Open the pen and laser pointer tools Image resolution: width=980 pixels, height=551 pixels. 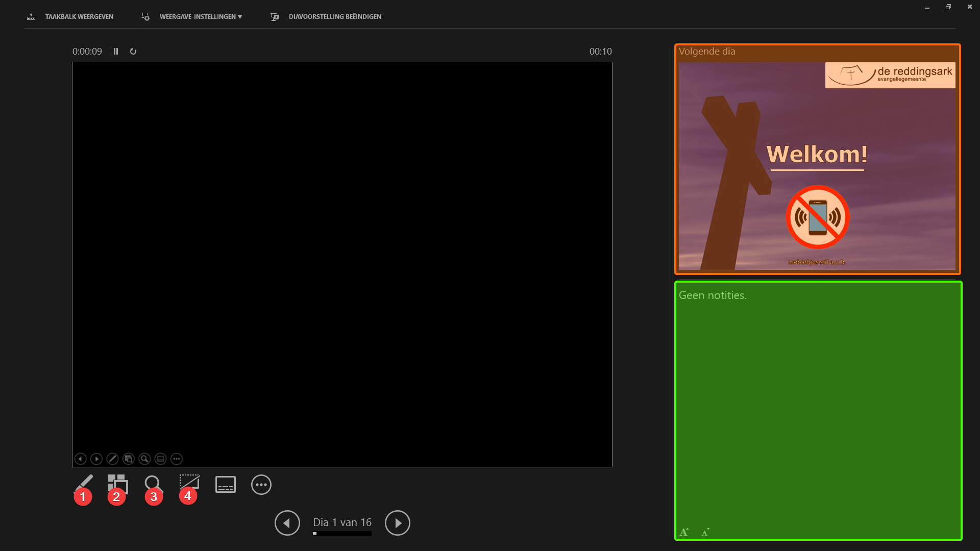(84, 484)
